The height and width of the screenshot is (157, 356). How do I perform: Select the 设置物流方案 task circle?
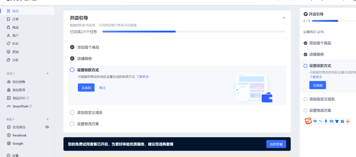[x=72, y=124]
